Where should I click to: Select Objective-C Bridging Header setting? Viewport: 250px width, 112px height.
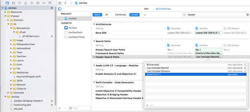click(x=112, y=95)
